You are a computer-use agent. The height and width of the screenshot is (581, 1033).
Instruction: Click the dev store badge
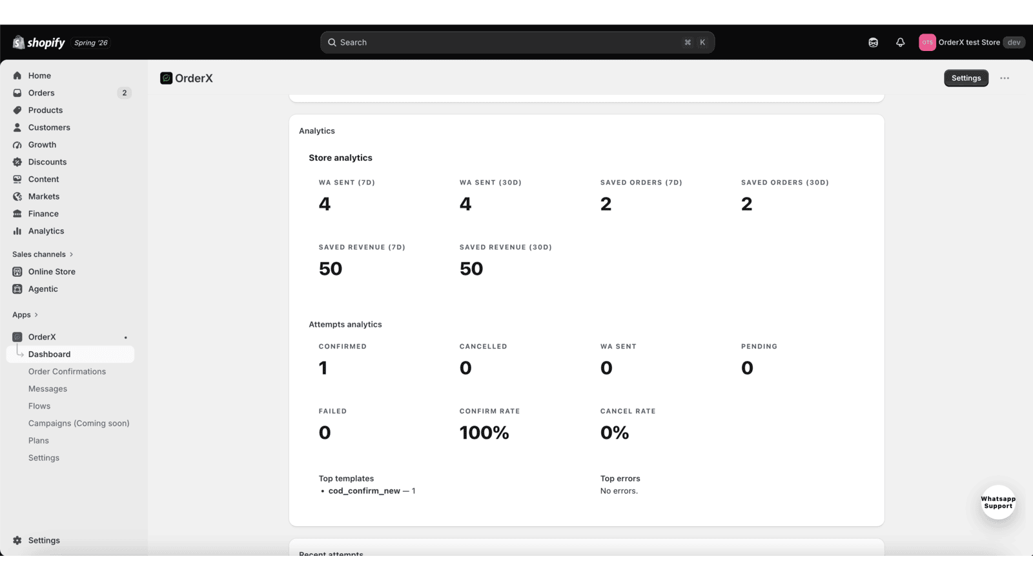tap(1014, 43)
